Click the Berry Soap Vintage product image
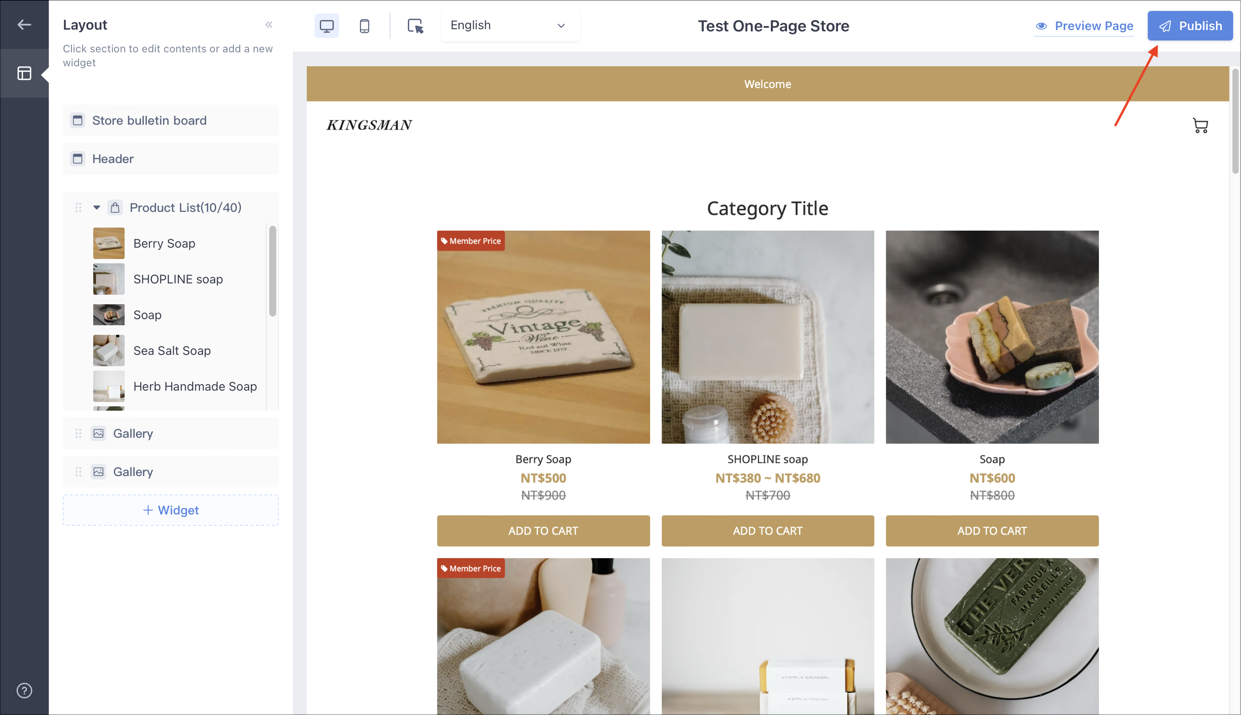Viewport: 1241px width, 715px height. coord(543,337)
